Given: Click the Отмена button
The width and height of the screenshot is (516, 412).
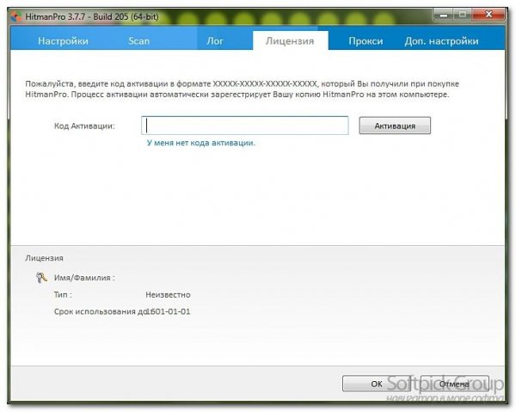Looking at the screenshot, I should pos(454,384).
